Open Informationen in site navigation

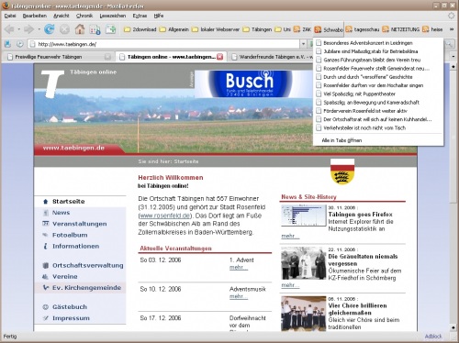[x=75, y=246]
